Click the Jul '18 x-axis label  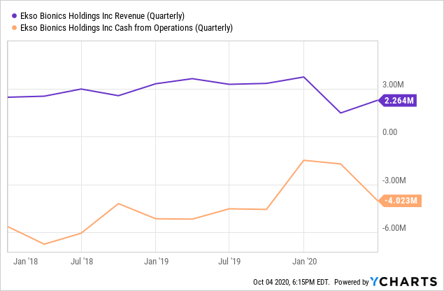(x=82, y=261)
